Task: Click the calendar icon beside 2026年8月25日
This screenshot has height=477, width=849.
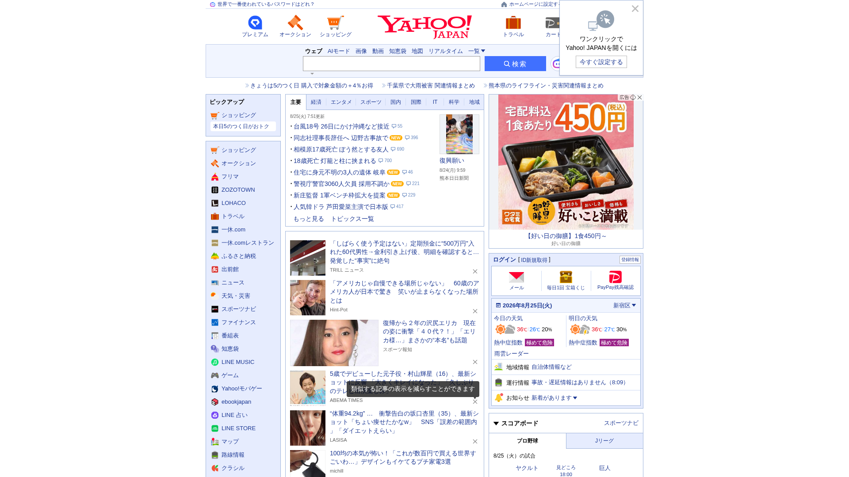Action: pyautogui.click(x=498, y=305)
